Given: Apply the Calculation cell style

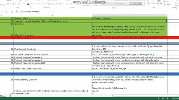Looking at the screenshot, I should 121,3.
